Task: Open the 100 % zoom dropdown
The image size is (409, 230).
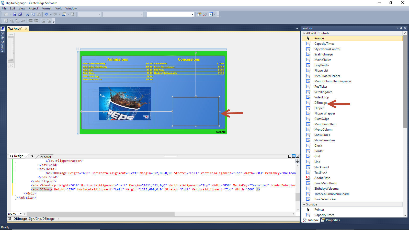Action: click(x=21, y=214)
